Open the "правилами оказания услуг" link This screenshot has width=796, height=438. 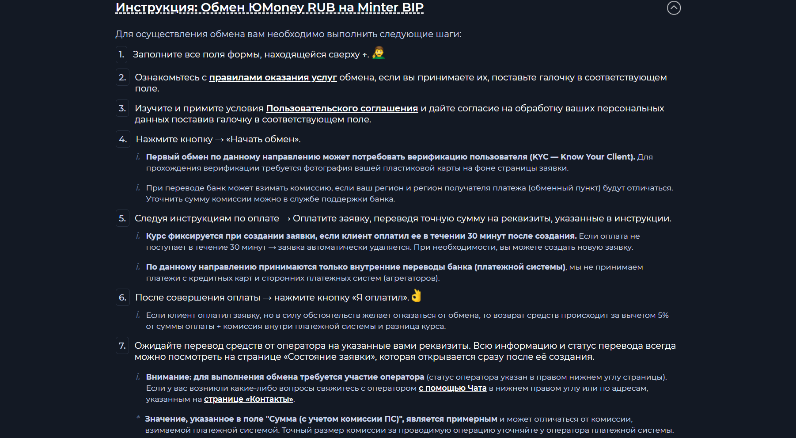(273, 77)
